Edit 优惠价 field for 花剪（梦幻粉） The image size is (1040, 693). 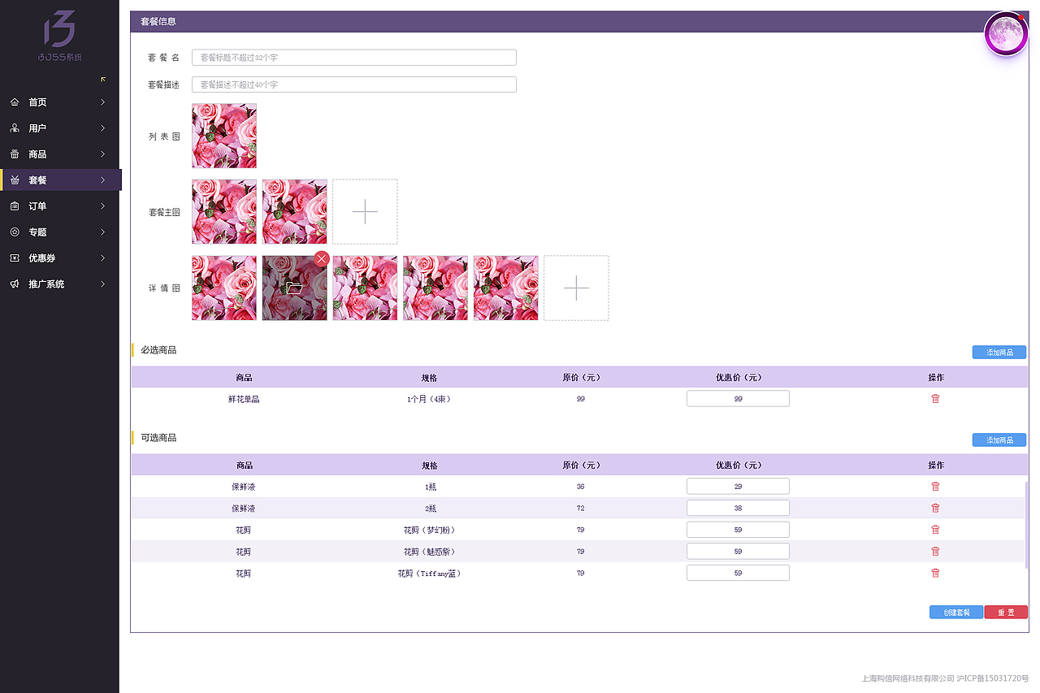(738, 530)
